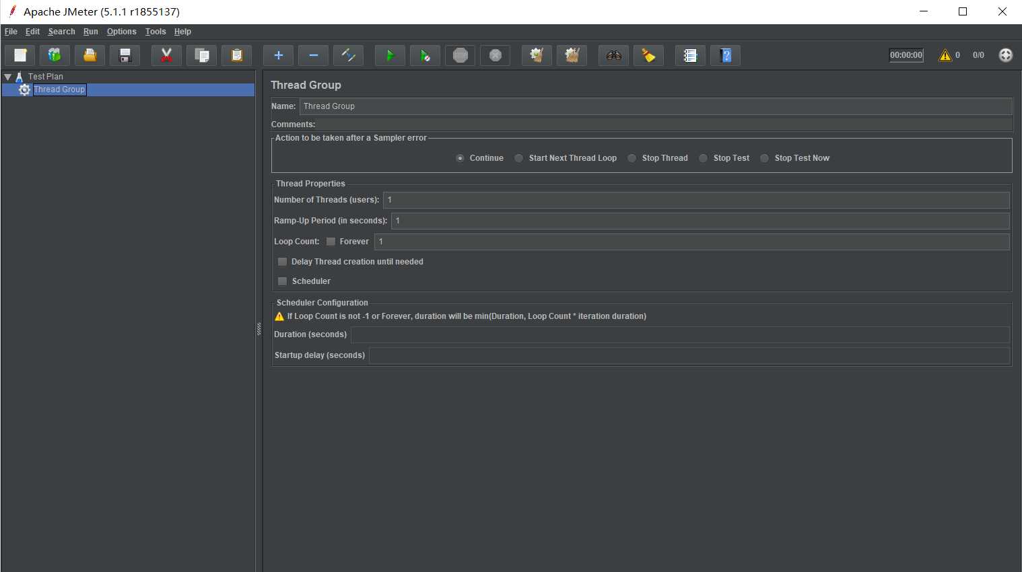Viewport: 1022px width, 572px height.
Task: Select the Test Plan tree label
Action: click(x=45, y=77)
